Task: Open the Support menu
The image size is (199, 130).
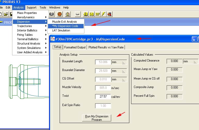Action: tap(31, 8)
